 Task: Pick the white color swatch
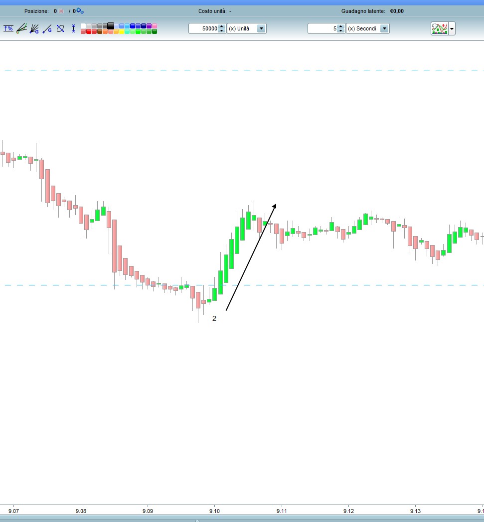click(x=83, y=26)
